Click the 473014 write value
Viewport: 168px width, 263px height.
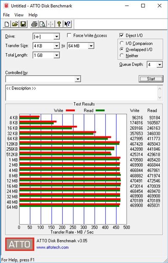(136, 186)
